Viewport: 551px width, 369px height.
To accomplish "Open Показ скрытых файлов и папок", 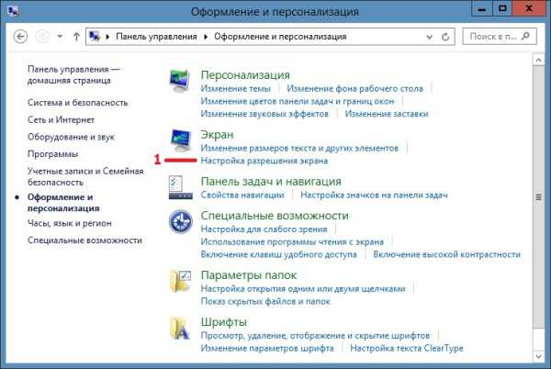I will coord(265,301).
